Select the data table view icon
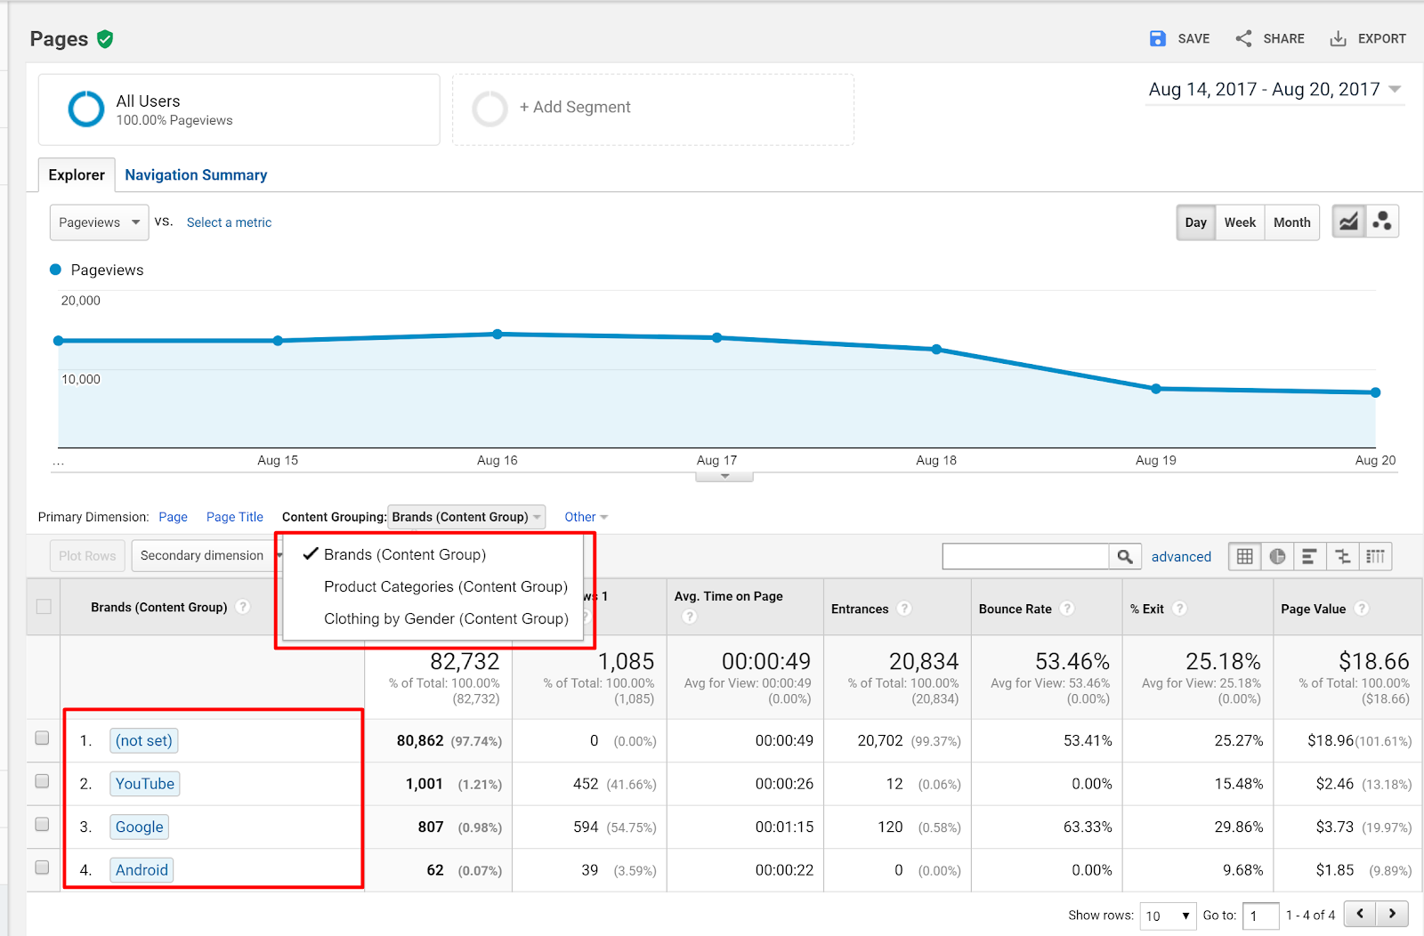This screenshot has height=936, width=1424. click(1245, 556)
